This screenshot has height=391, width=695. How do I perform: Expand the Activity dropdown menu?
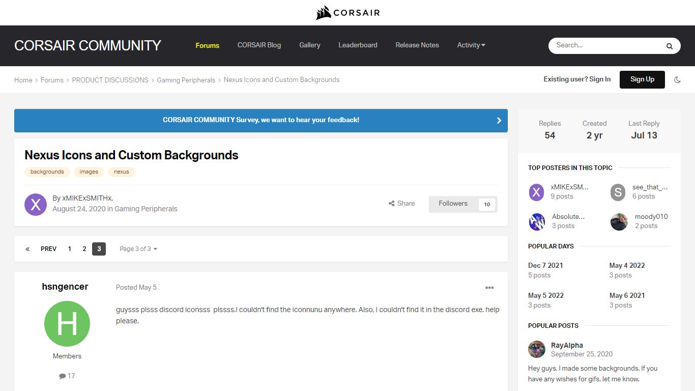click(471, 45)
